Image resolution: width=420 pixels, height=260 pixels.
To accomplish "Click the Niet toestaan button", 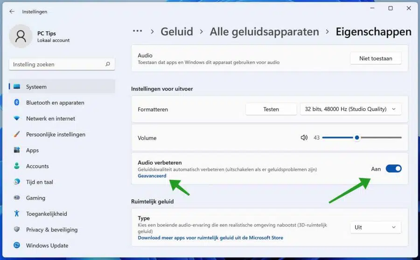I will [x=376, y=58].
